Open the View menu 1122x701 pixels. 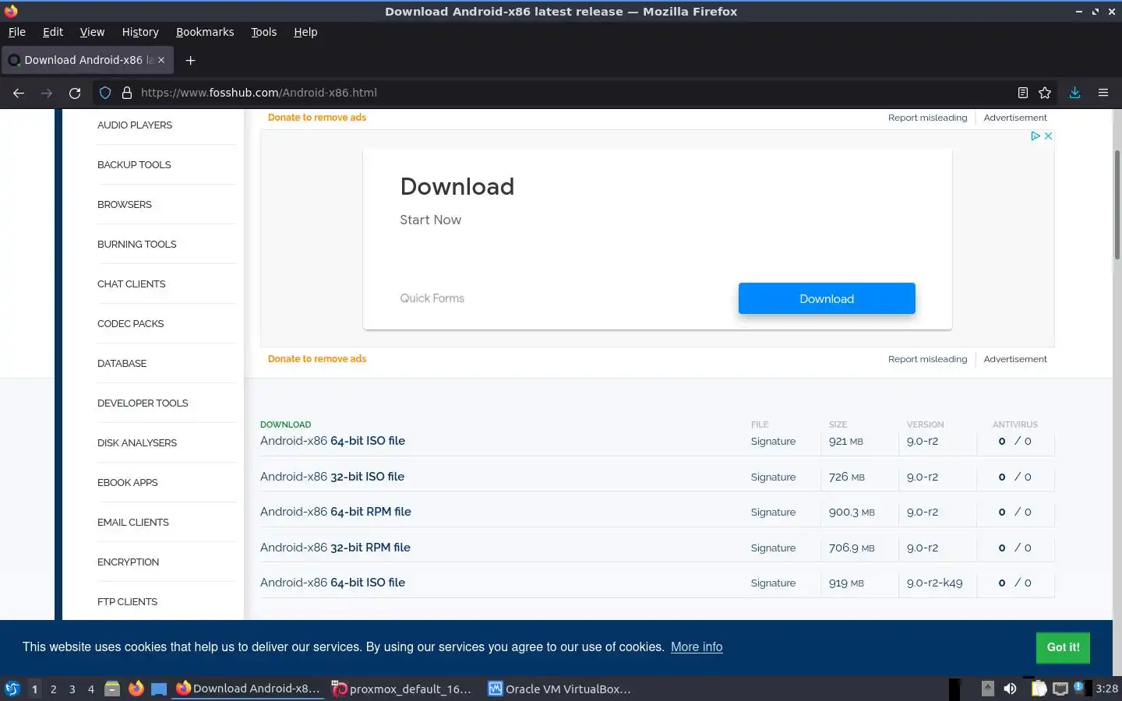92,32
